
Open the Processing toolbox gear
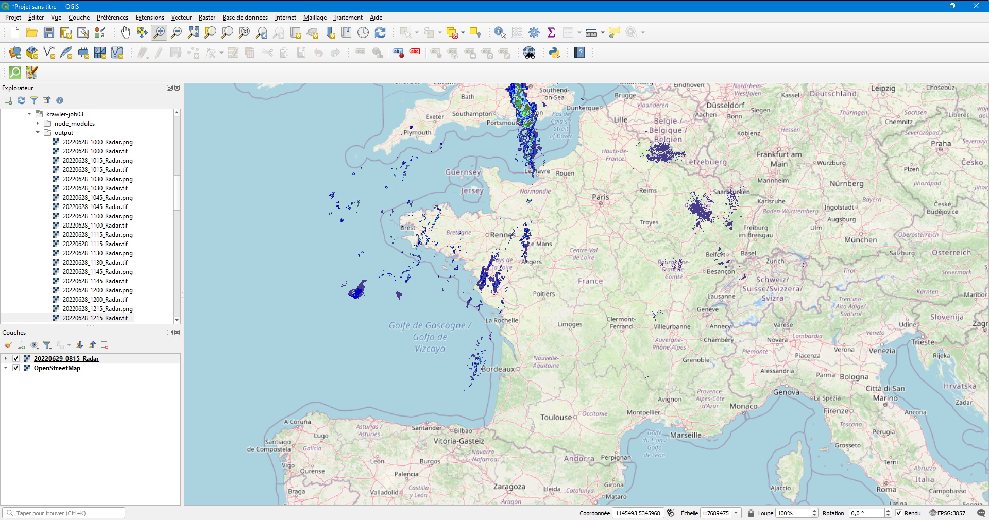click(534, 32)
